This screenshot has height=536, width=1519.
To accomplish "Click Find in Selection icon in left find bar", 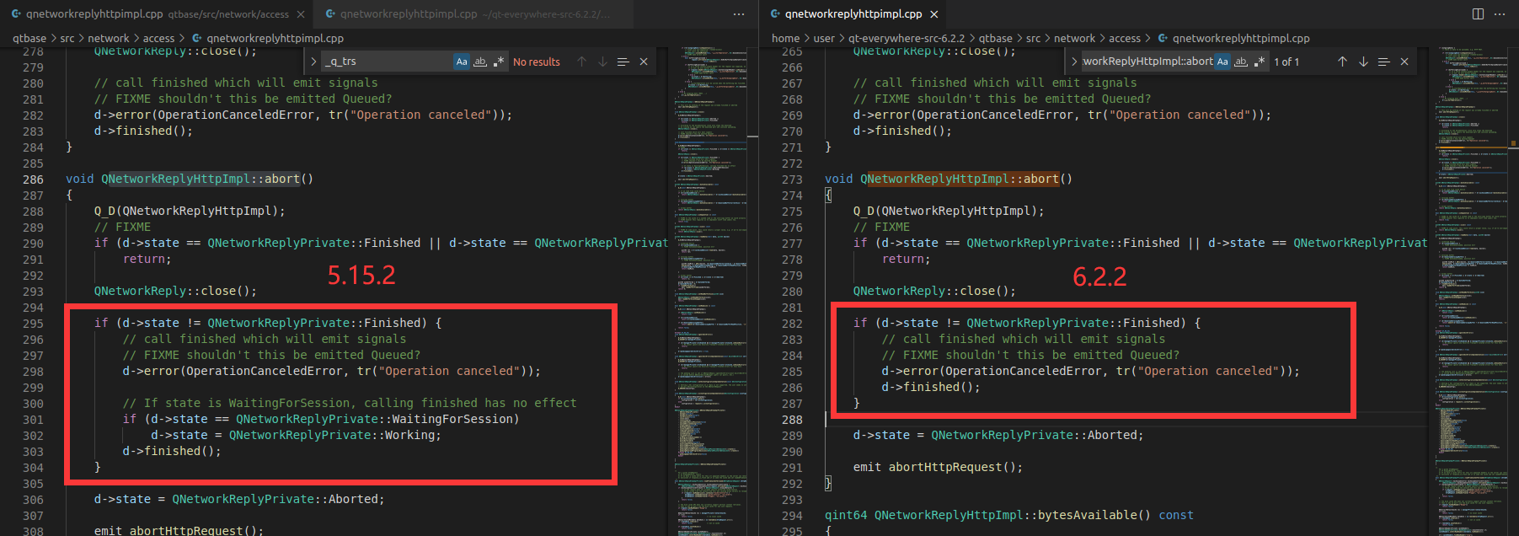I will (x=623, y=62).
